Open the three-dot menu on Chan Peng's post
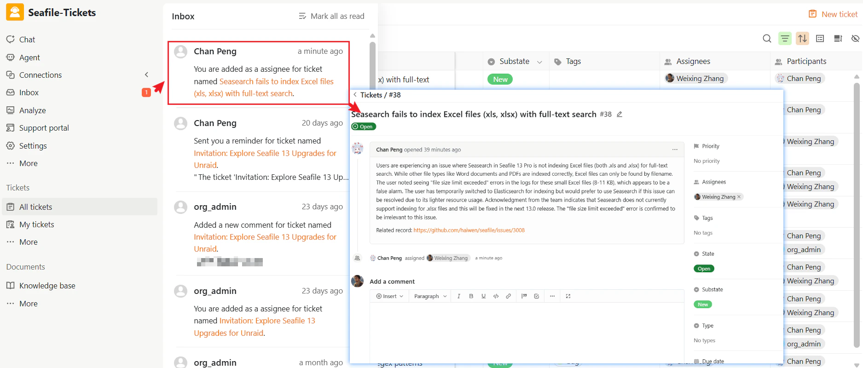Screen dimensions: 863x368 [x=675, y=149]
